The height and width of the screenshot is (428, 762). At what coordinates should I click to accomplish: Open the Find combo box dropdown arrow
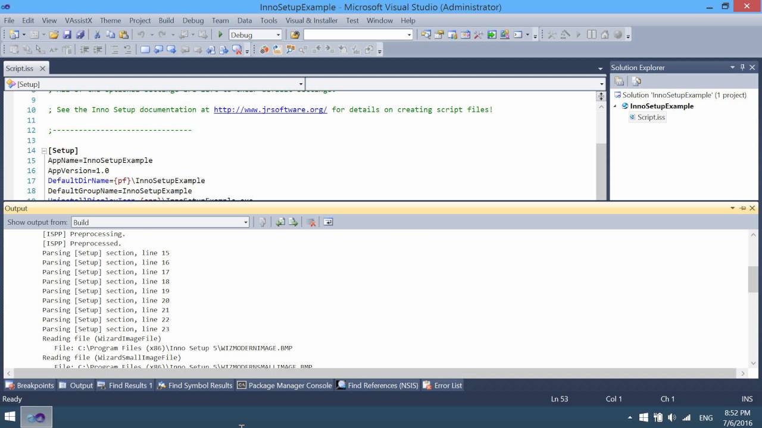coord(409,35)
